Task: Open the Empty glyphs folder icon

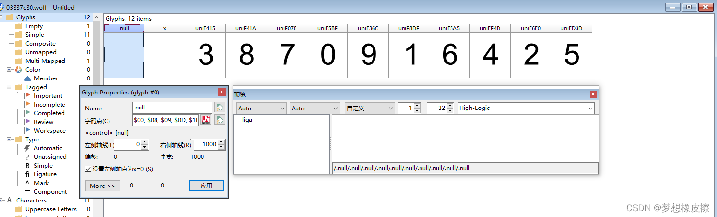Action: [x=18, y=26]
